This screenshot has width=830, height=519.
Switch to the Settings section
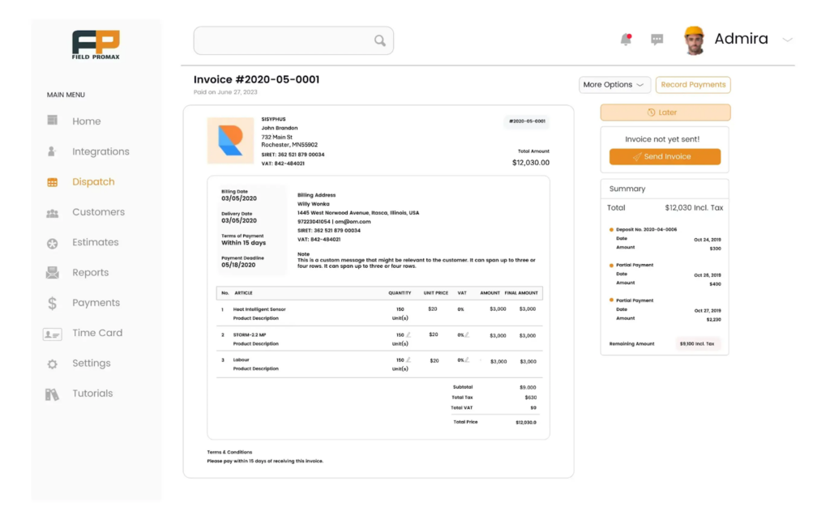pos(53,363)
